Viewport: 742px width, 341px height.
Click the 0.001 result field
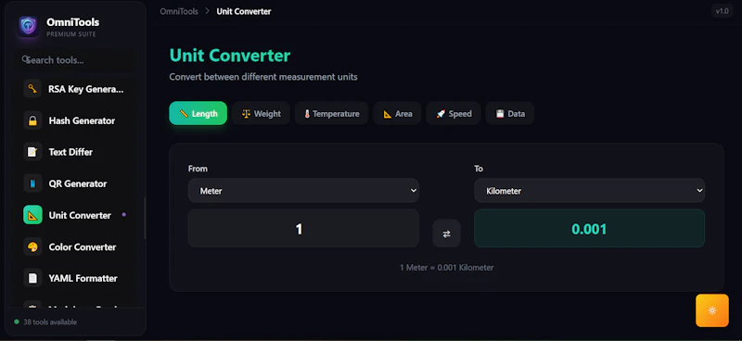(x=590, y=229)
